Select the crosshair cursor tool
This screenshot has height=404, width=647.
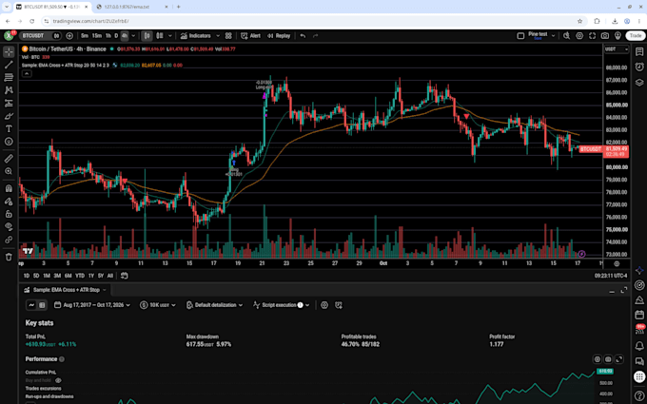pos(9,52)
